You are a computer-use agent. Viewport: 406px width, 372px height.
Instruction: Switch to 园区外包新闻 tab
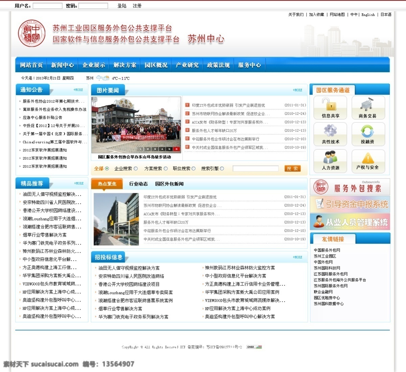[169, 184]
